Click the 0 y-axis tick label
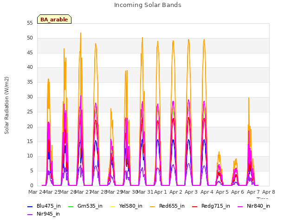The width and height of the screenshot is (297, 223). point(32,186)
